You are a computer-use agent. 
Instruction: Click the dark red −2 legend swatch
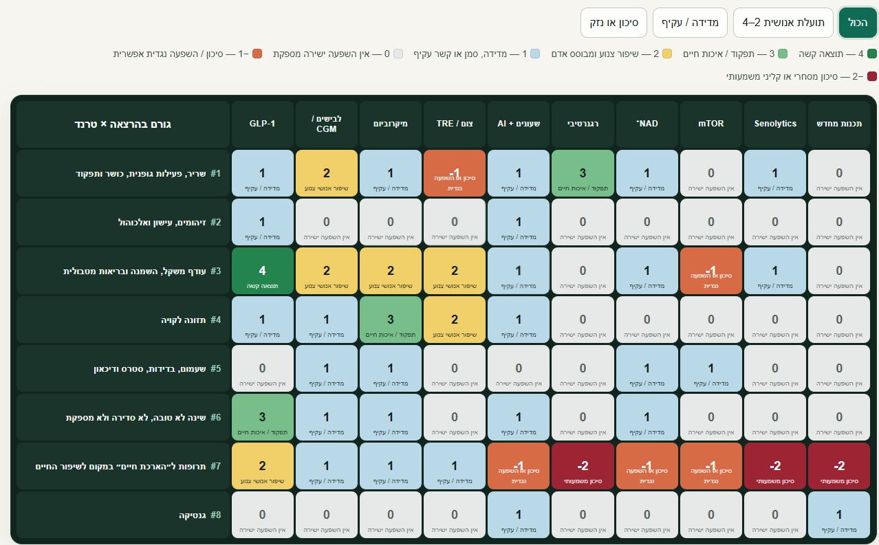pos(872,76)
